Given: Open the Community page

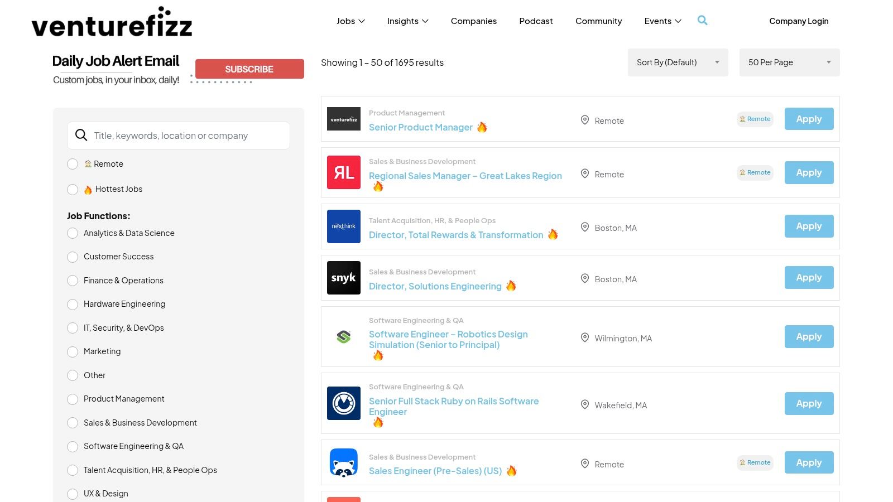Looking at the screenshot, I should tap(598, 21).
